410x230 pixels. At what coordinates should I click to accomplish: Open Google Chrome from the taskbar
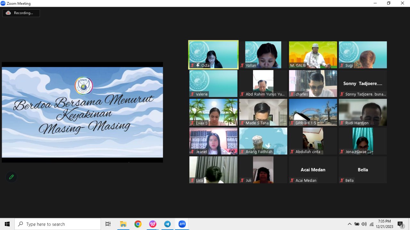click(138, 224)
